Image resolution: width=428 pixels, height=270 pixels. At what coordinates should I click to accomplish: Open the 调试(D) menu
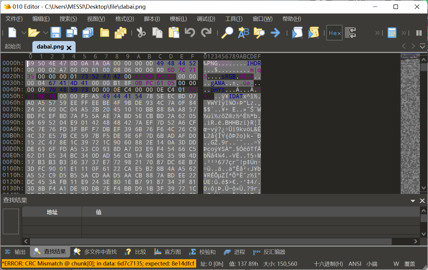206,19
